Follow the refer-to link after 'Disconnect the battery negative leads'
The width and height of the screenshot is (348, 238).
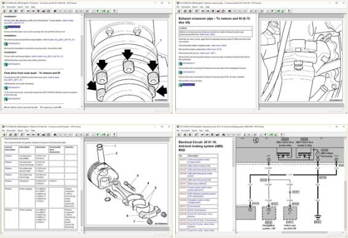pyautogui.click(x=219, y=46)
